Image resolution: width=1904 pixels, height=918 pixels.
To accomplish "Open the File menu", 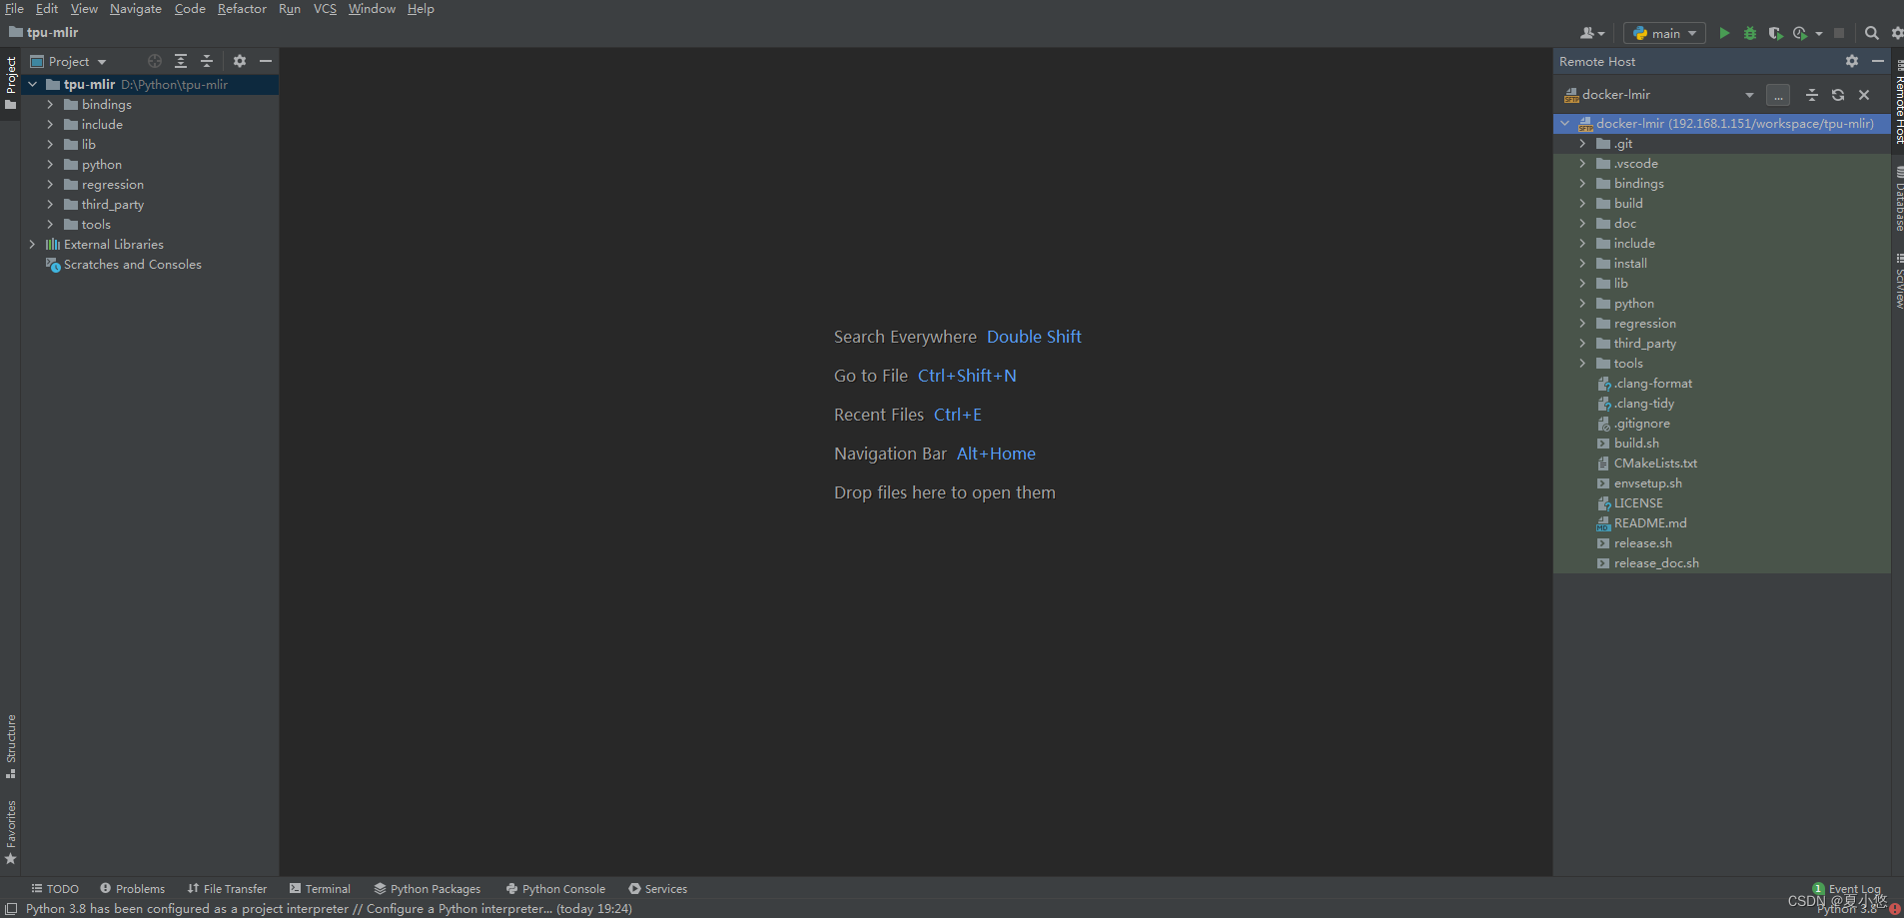I will [14, 9].
